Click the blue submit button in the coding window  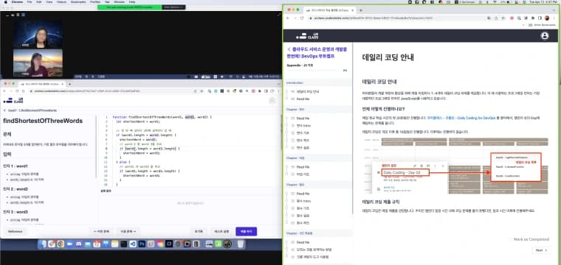(246, 231)
